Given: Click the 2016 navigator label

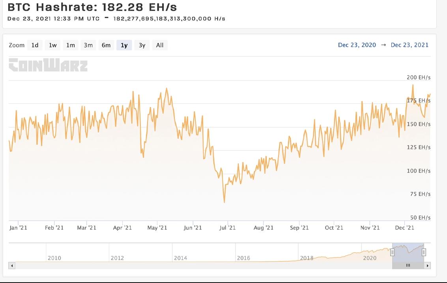Looking at the screenshot, I should point(243,258).
